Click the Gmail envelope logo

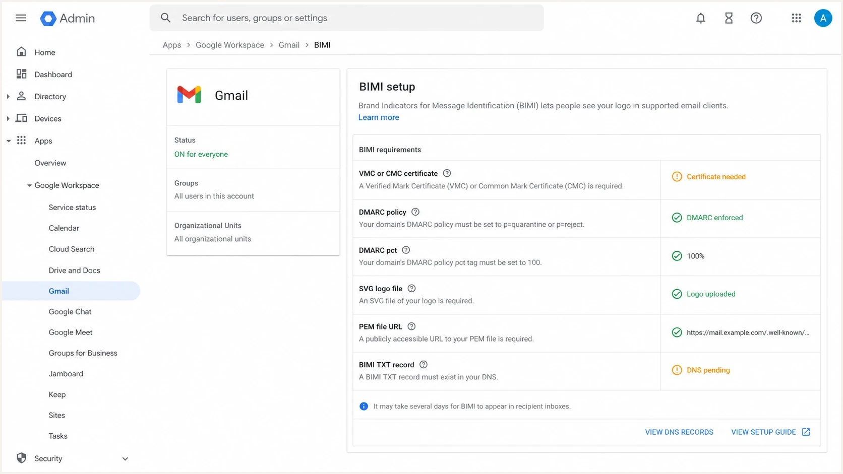pyautogui.click(x=189, y=95)
